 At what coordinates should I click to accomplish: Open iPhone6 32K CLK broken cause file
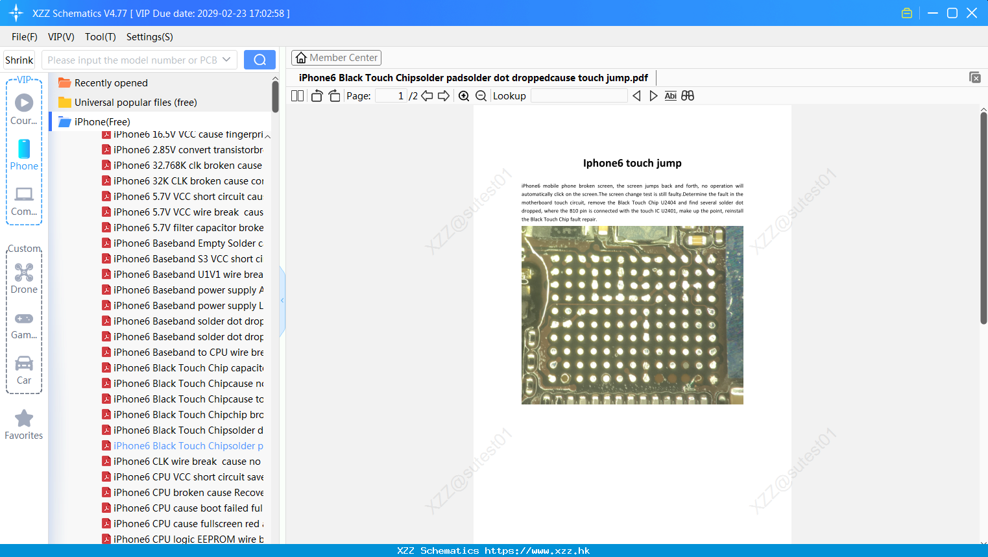(182, 181)
